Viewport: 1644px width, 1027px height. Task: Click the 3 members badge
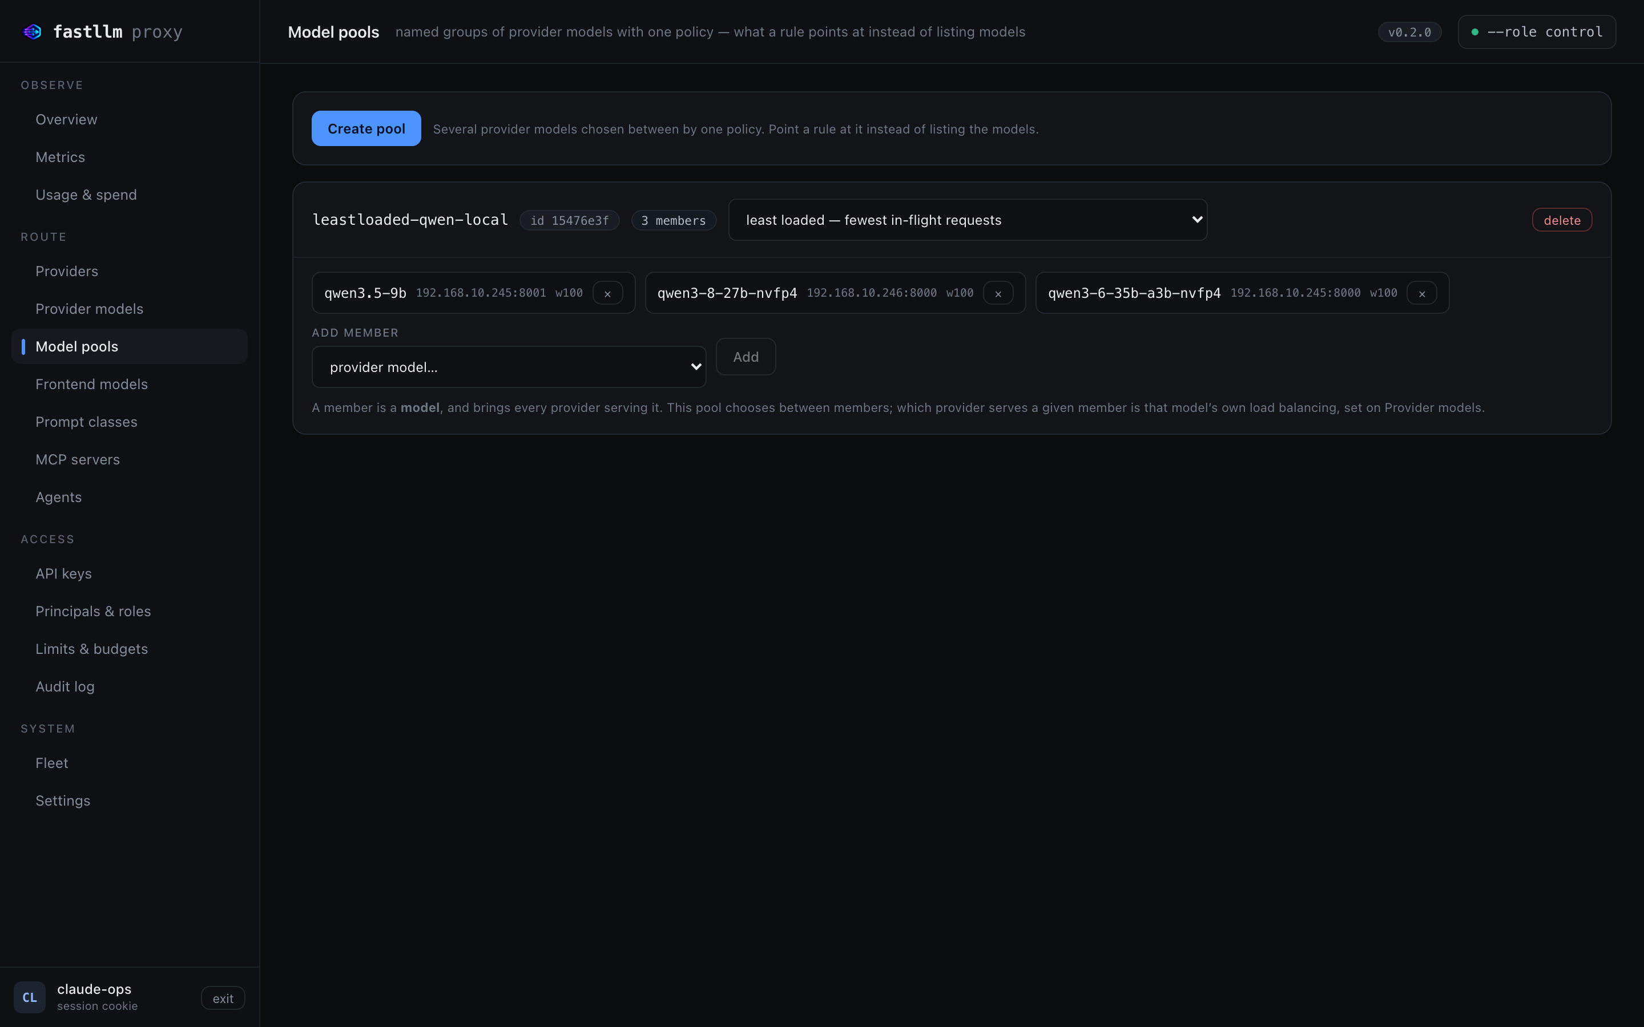(673, 220)
